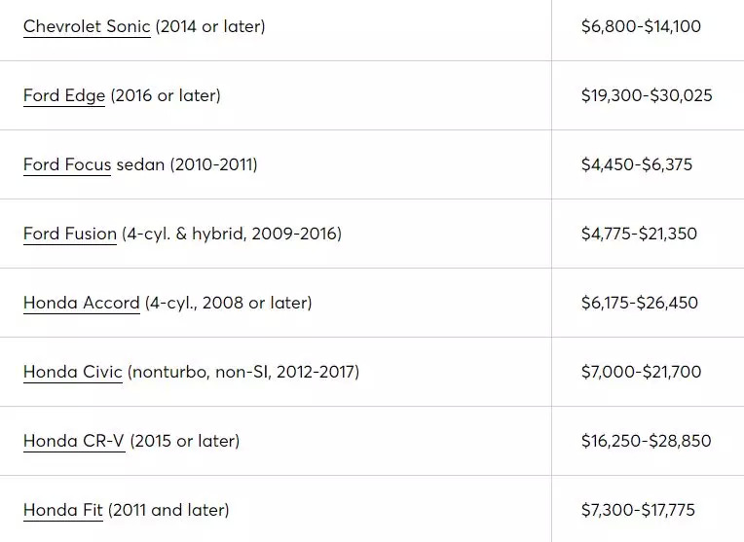Screen dimensions: 744x542
Task: Open the Honda CR-V link
Action: point(74,441)
